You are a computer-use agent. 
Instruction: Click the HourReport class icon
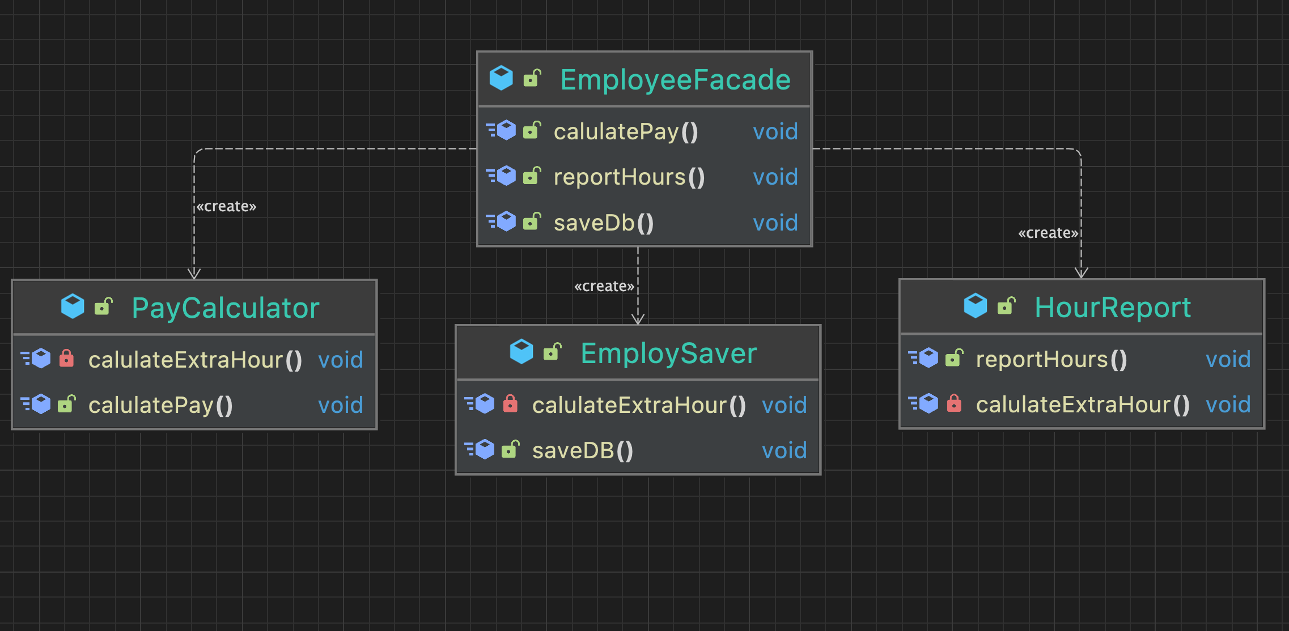click(x=976, y=306)
